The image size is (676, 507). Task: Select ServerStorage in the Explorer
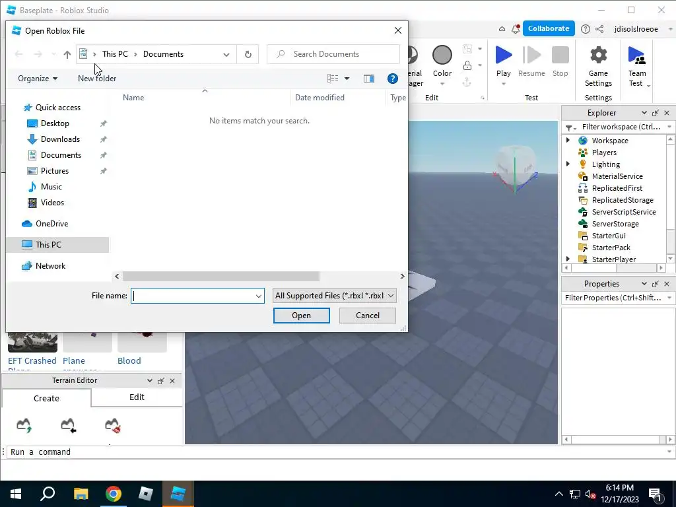615,224
